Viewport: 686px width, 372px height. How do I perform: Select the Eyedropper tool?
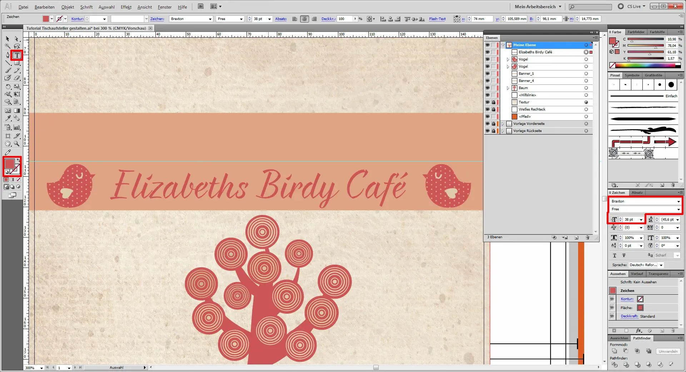(8, 118)
